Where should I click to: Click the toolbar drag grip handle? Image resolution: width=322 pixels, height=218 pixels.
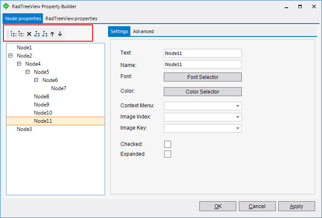pyautogui.click(x=8, y=34)
